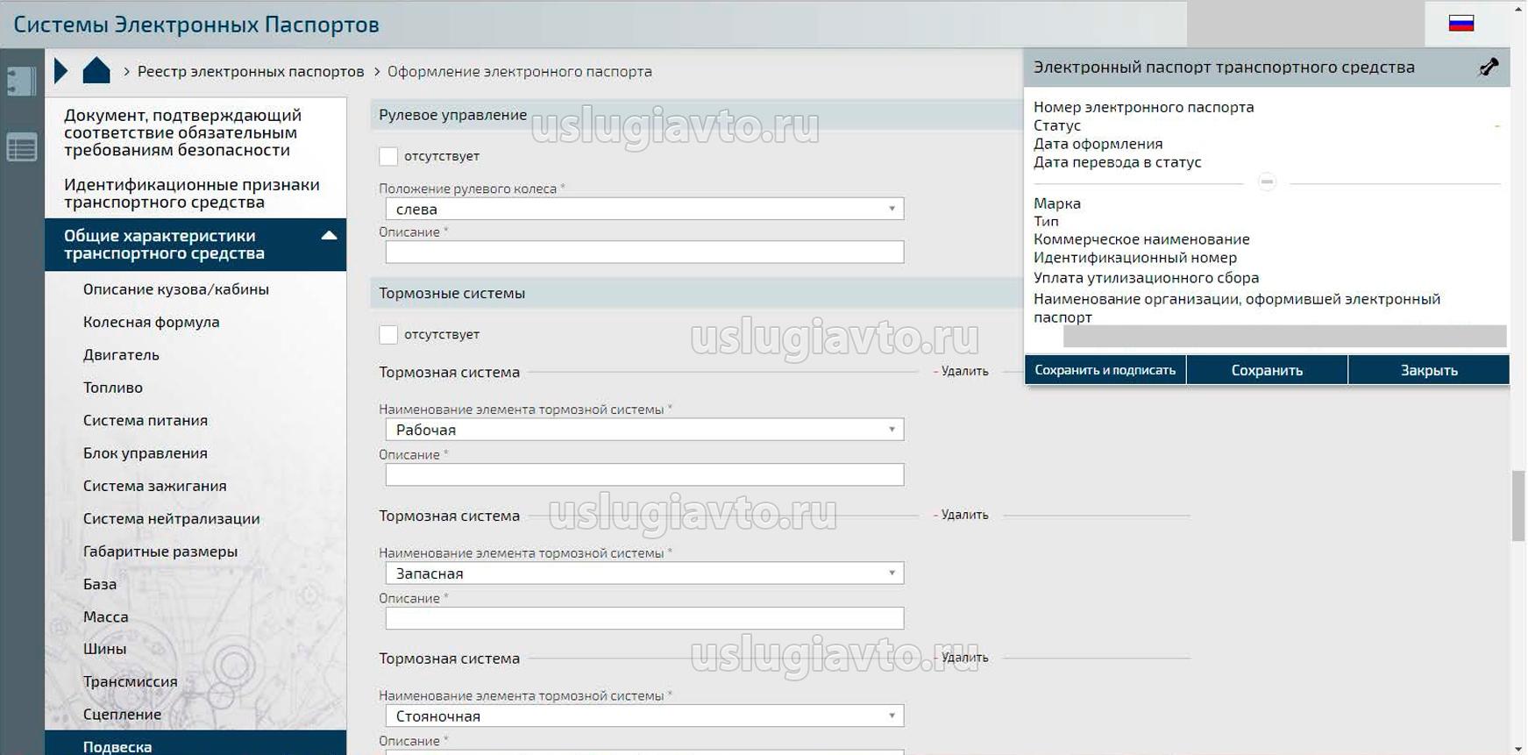Open the dropdown showing Рабочая
1528x755 pixels.
tap(644, 430)
